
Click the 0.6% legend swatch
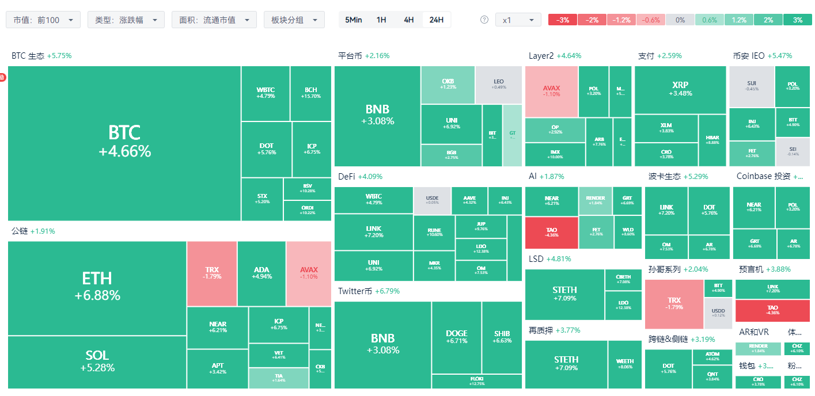click(710, 20)
